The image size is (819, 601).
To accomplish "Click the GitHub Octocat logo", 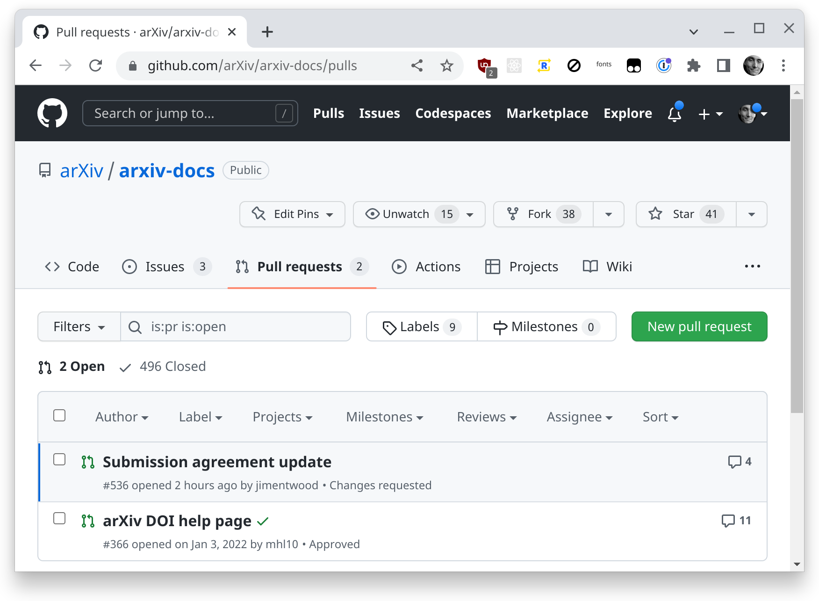I will click(x=52, y=113).
